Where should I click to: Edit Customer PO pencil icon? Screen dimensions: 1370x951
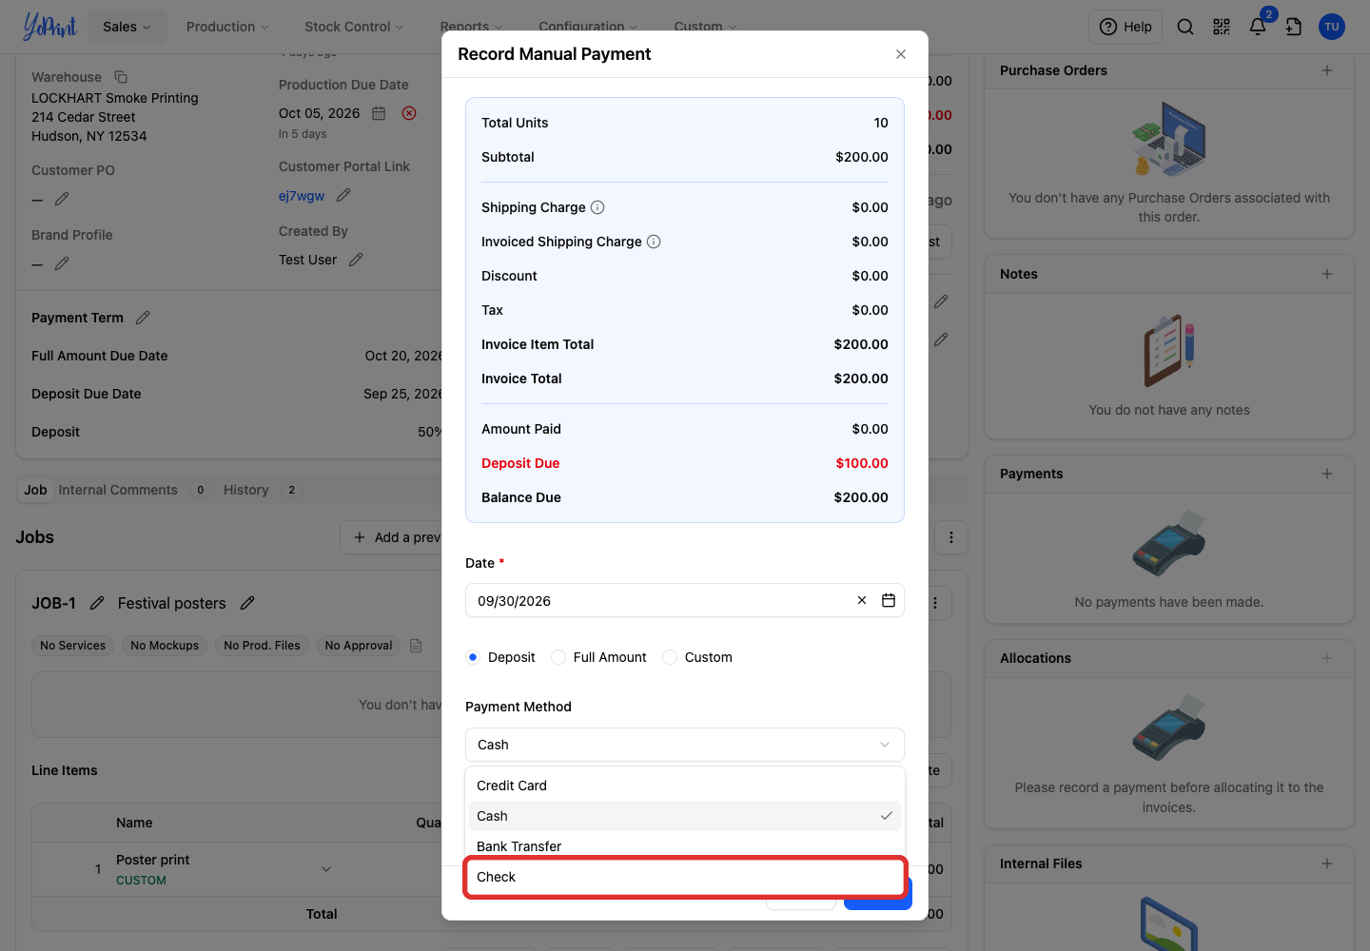(62, 199)
